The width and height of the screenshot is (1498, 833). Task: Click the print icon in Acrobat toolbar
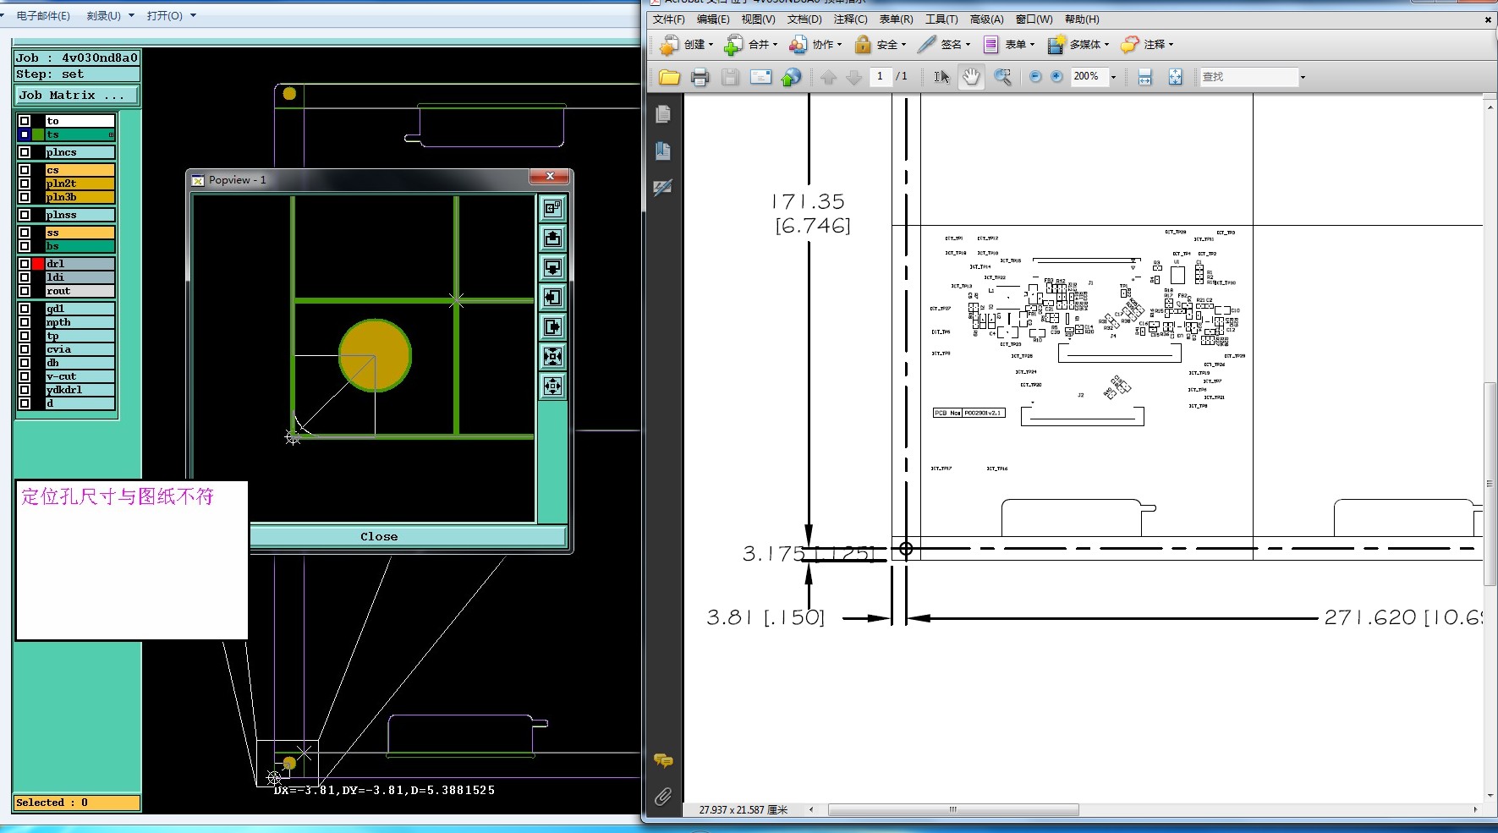[700, 78]
